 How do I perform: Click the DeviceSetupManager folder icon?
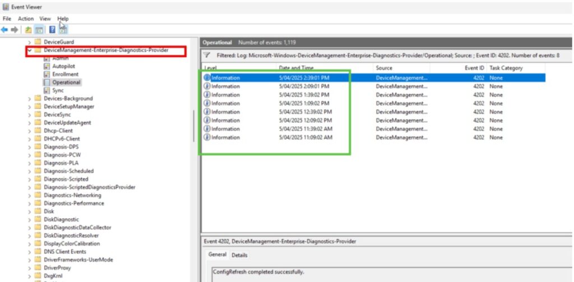tap(38, 106)
